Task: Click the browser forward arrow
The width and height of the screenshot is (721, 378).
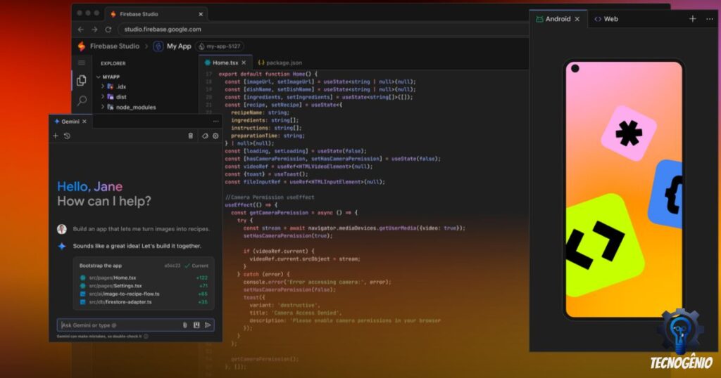Action: tap(94, 30)
